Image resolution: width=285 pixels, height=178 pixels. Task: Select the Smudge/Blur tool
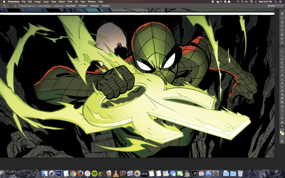(282, 98)
